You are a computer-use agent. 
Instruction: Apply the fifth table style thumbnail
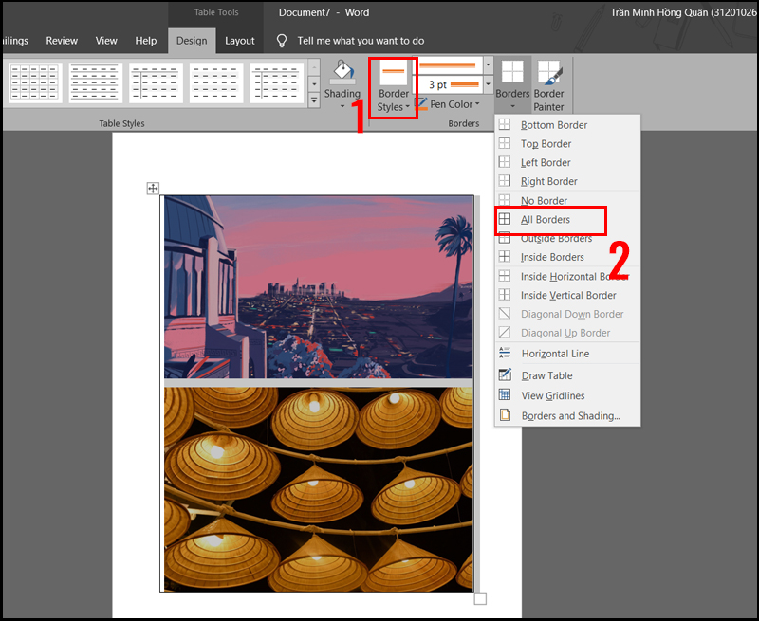[x=277, y=82]
